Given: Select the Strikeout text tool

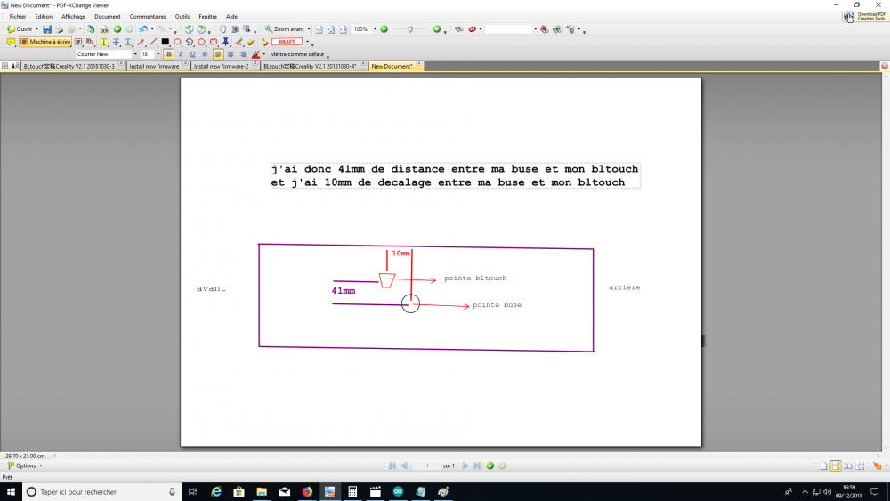Looking at the screenshot, I should [117, 42].
